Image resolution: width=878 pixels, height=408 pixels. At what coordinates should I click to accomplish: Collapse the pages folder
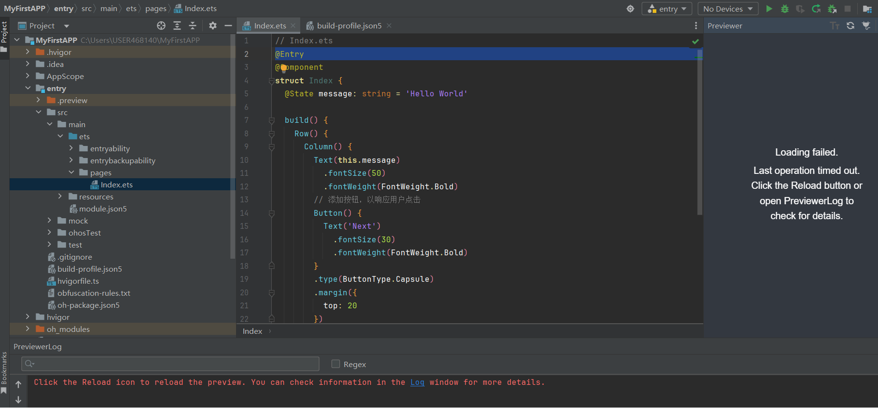(71, 172)
